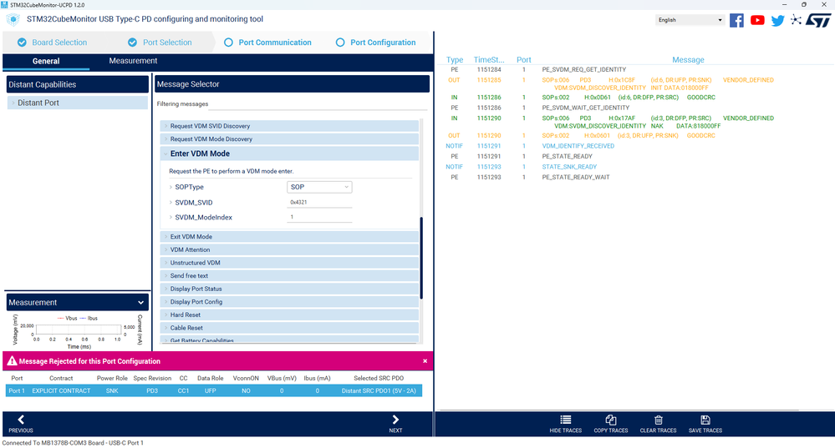Click the Message column header
Screen dimensions: 835x448
pyautogui.click(x=688, y=59)
